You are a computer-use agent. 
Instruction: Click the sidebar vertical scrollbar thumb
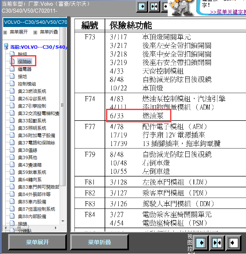[63, 105]
